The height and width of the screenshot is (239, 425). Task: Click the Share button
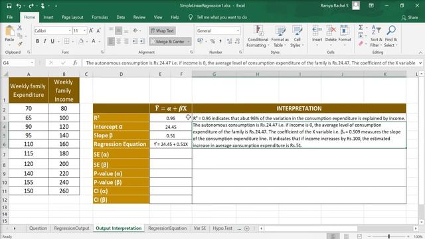(410, 17)
